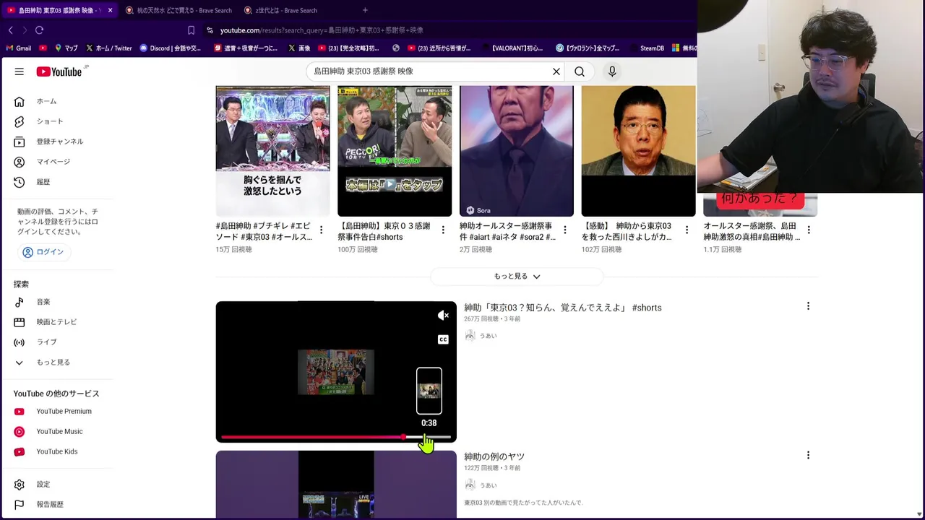Open options for 紳助「東京03？知らん」 video

(x=808, y=306)
